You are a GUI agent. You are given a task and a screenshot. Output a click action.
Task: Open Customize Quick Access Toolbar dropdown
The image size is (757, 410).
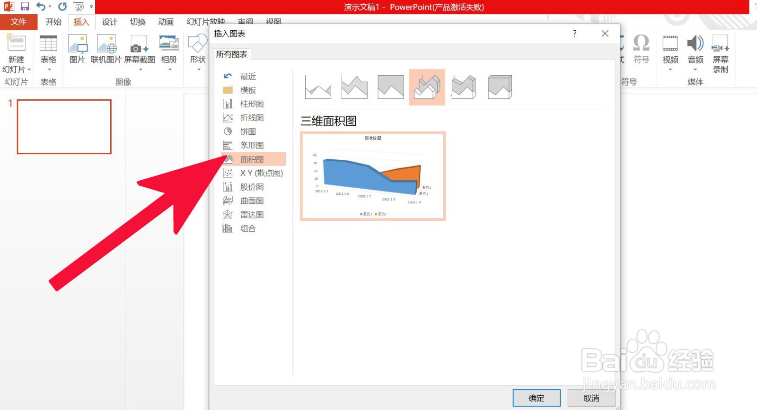pyautogui.click(x=91, y=7)
